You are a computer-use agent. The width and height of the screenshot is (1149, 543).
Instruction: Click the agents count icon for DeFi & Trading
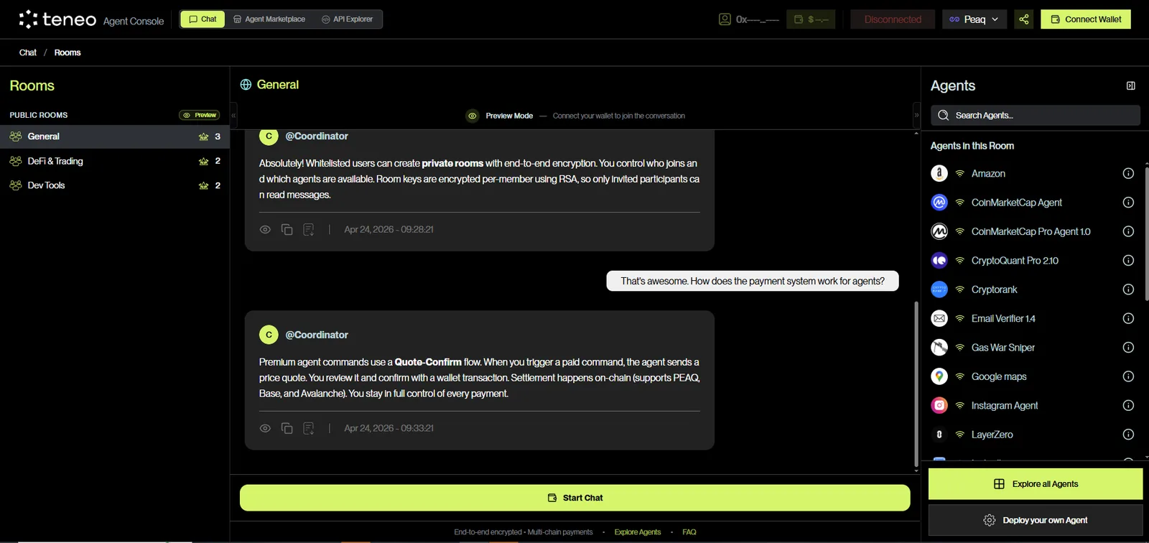(x=204, y=161)
